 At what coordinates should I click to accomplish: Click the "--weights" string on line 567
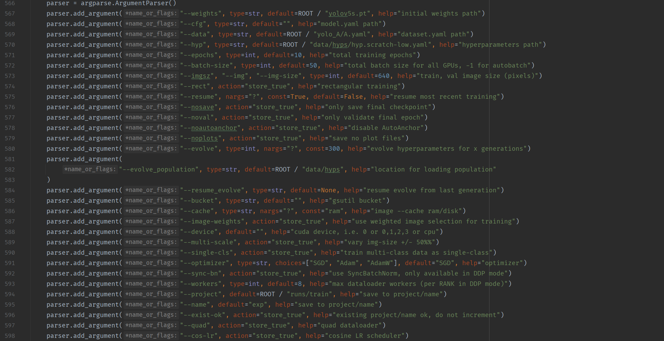point(201,14)
